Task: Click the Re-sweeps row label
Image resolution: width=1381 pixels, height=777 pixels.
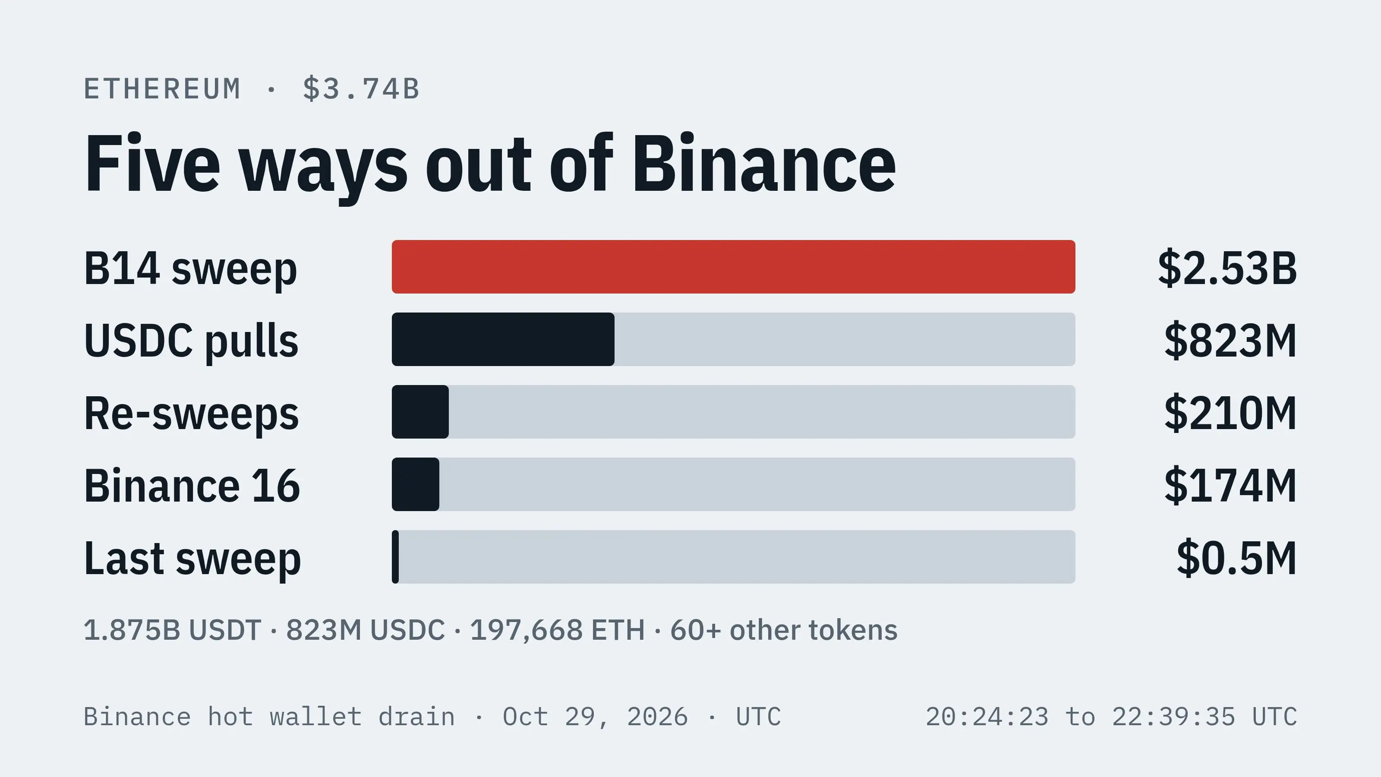Action: 191,414
